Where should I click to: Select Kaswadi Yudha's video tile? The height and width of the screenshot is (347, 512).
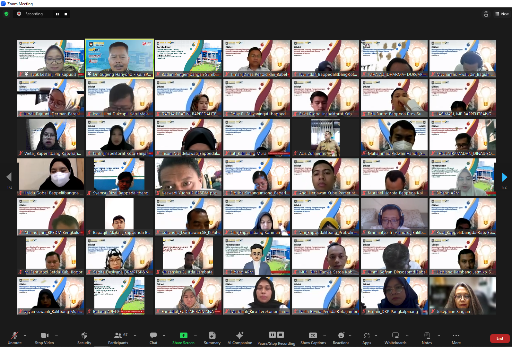(188, 177)
